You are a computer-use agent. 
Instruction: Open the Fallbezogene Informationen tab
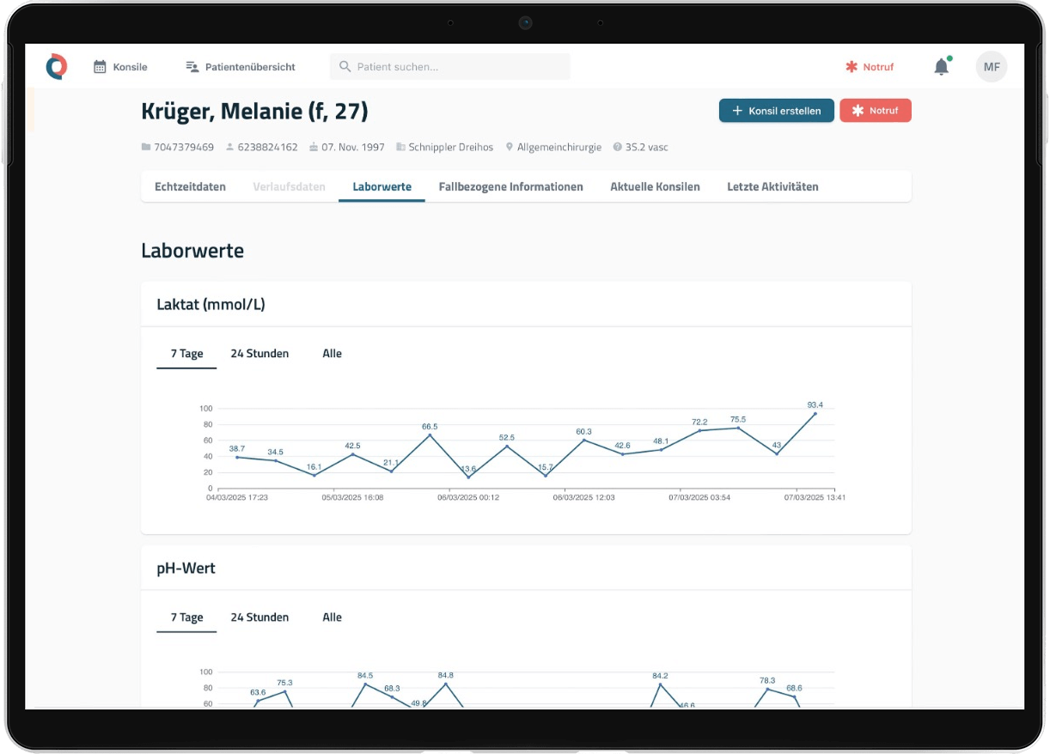[x=510, y=186]
